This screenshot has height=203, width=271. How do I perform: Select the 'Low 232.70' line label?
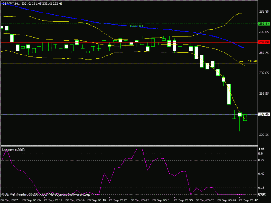(247, 61)
